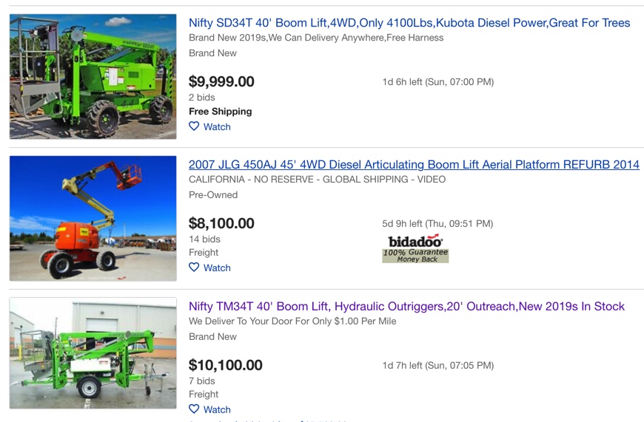Click the 100% Guarantee Money Back badge

[415, 256]
